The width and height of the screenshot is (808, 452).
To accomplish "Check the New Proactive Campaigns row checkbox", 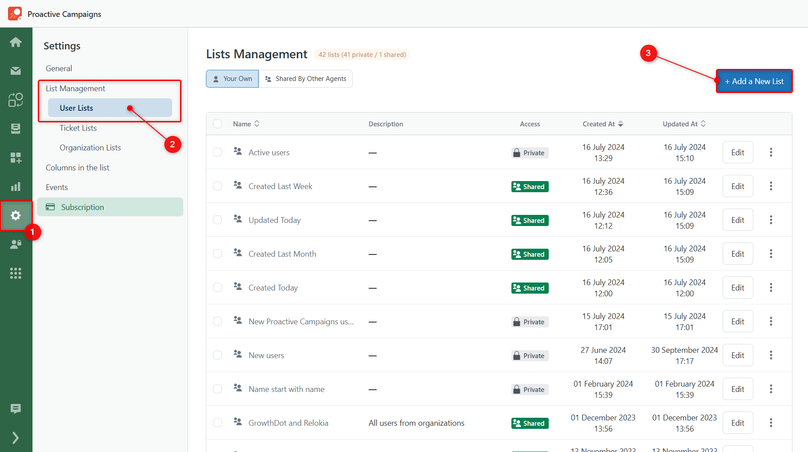I will tap(217, 321).
